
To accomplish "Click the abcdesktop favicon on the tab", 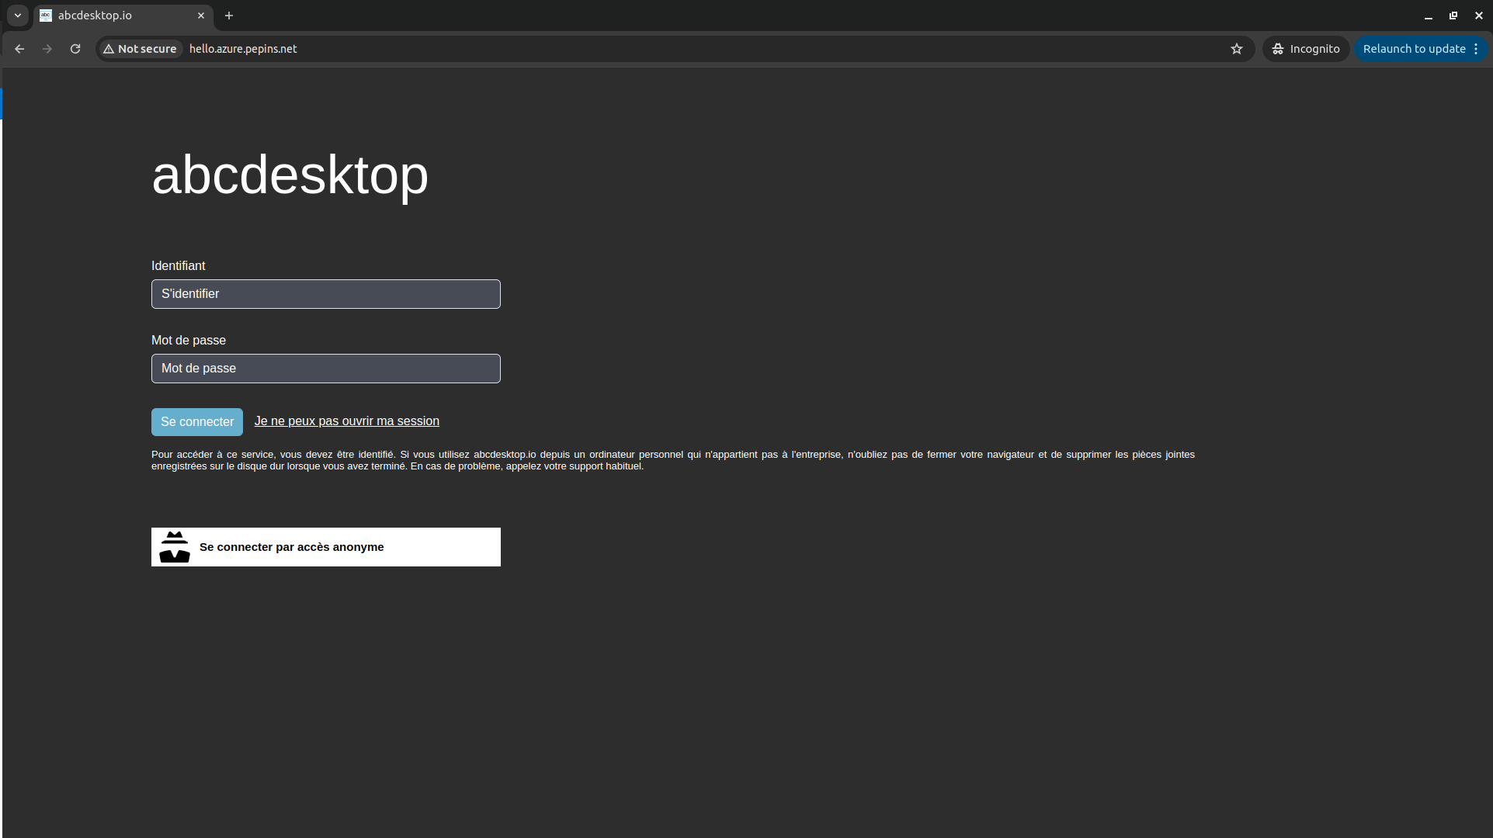I will [46, 15].
